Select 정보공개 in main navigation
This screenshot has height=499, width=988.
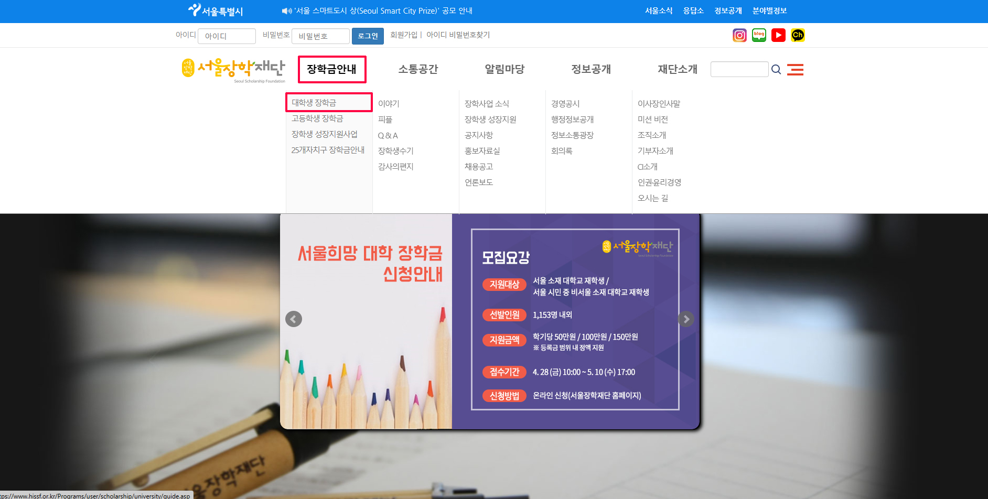pyautogui.click(x=591, y=69)
